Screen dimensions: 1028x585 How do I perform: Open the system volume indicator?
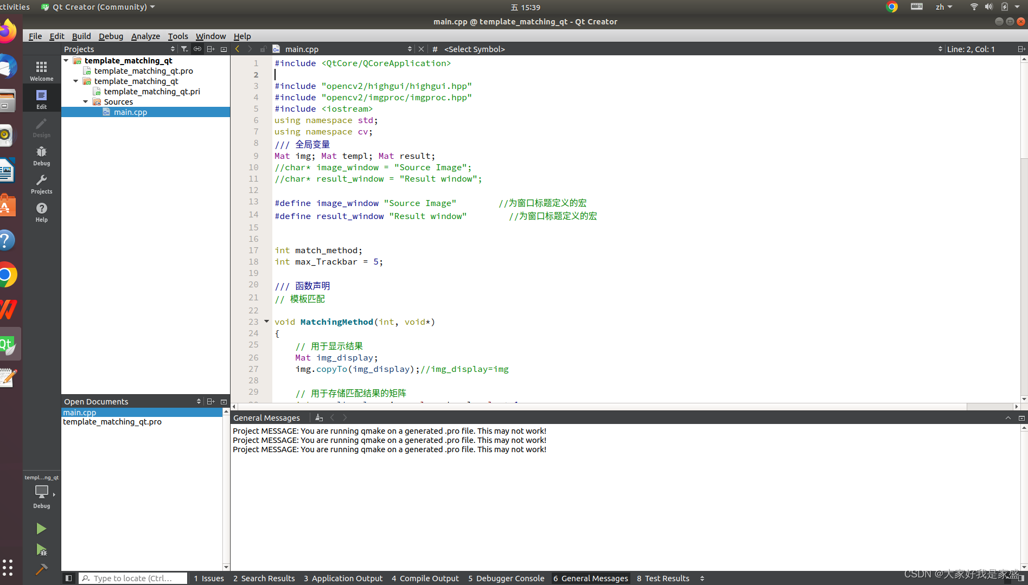(x=989, y=7)
